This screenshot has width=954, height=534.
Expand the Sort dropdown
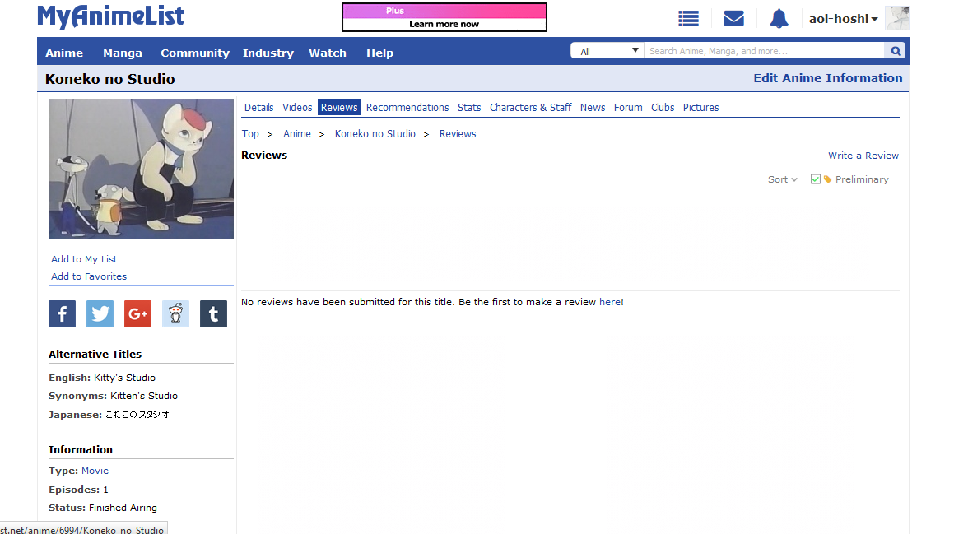pos(782,179)
